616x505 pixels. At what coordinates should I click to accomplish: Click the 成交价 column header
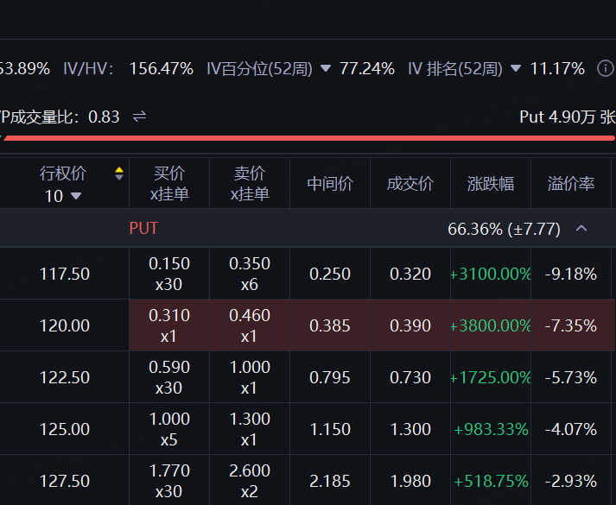[410, 183]
